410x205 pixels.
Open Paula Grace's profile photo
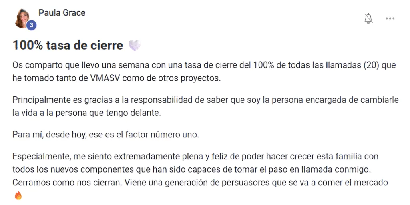[x=22, y=18]
